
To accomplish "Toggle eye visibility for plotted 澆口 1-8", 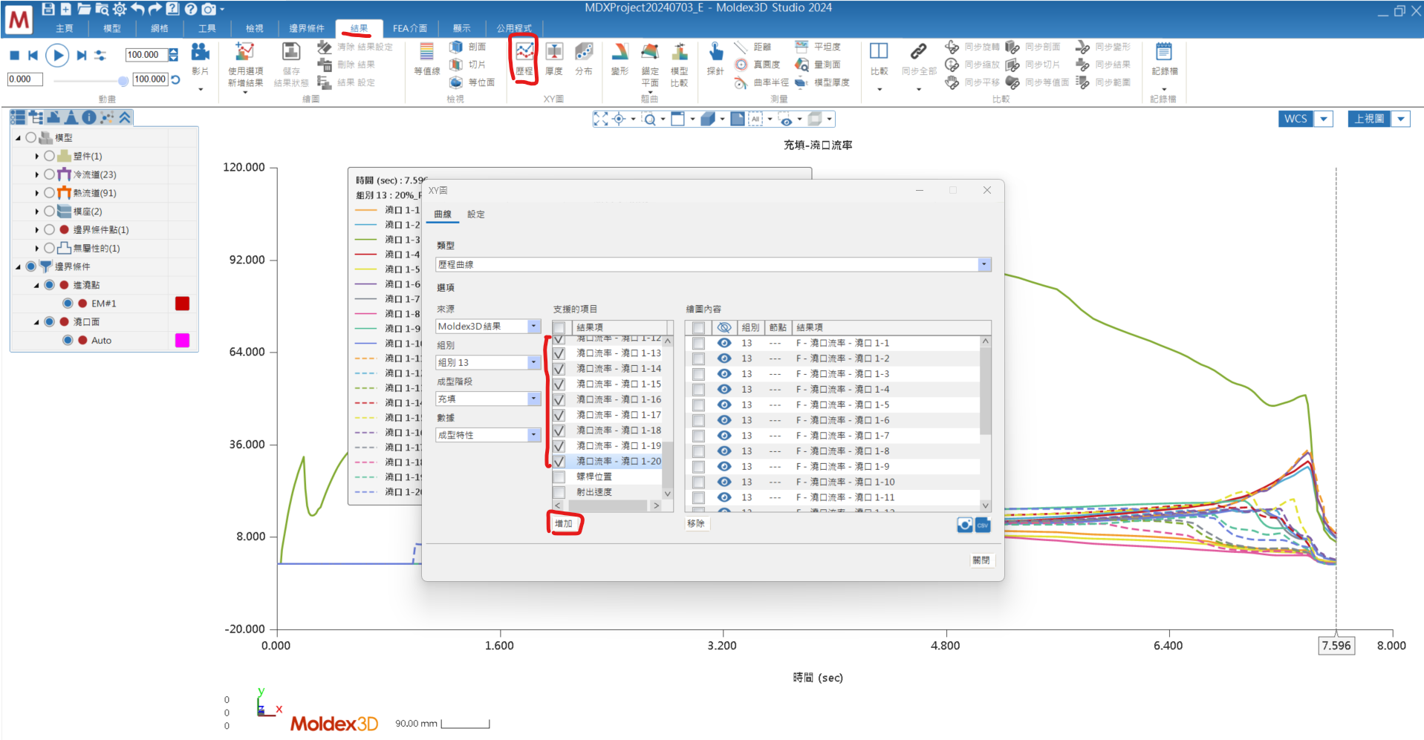I will coord(724,451).
